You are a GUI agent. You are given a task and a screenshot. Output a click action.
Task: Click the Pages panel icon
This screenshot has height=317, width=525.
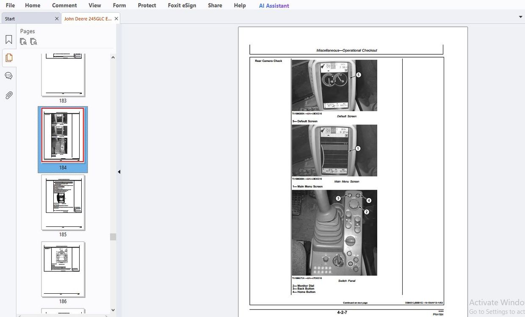pos(8,58)
